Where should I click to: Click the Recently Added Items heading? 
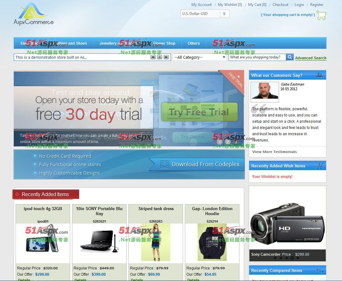pyautogui.click(x=46, y=194)
